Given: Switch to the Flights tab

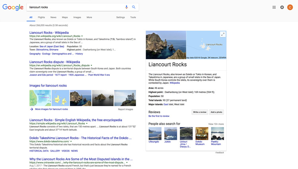Looking at the screenshot, I should [41, 17].
